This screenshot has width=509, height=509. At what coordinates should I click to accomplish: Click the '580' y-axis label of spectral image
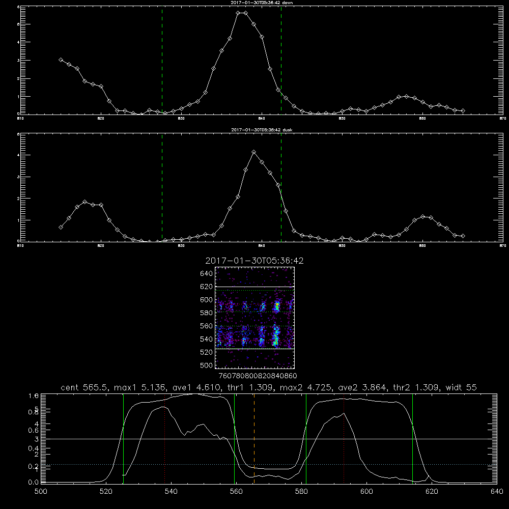point(207,313)
